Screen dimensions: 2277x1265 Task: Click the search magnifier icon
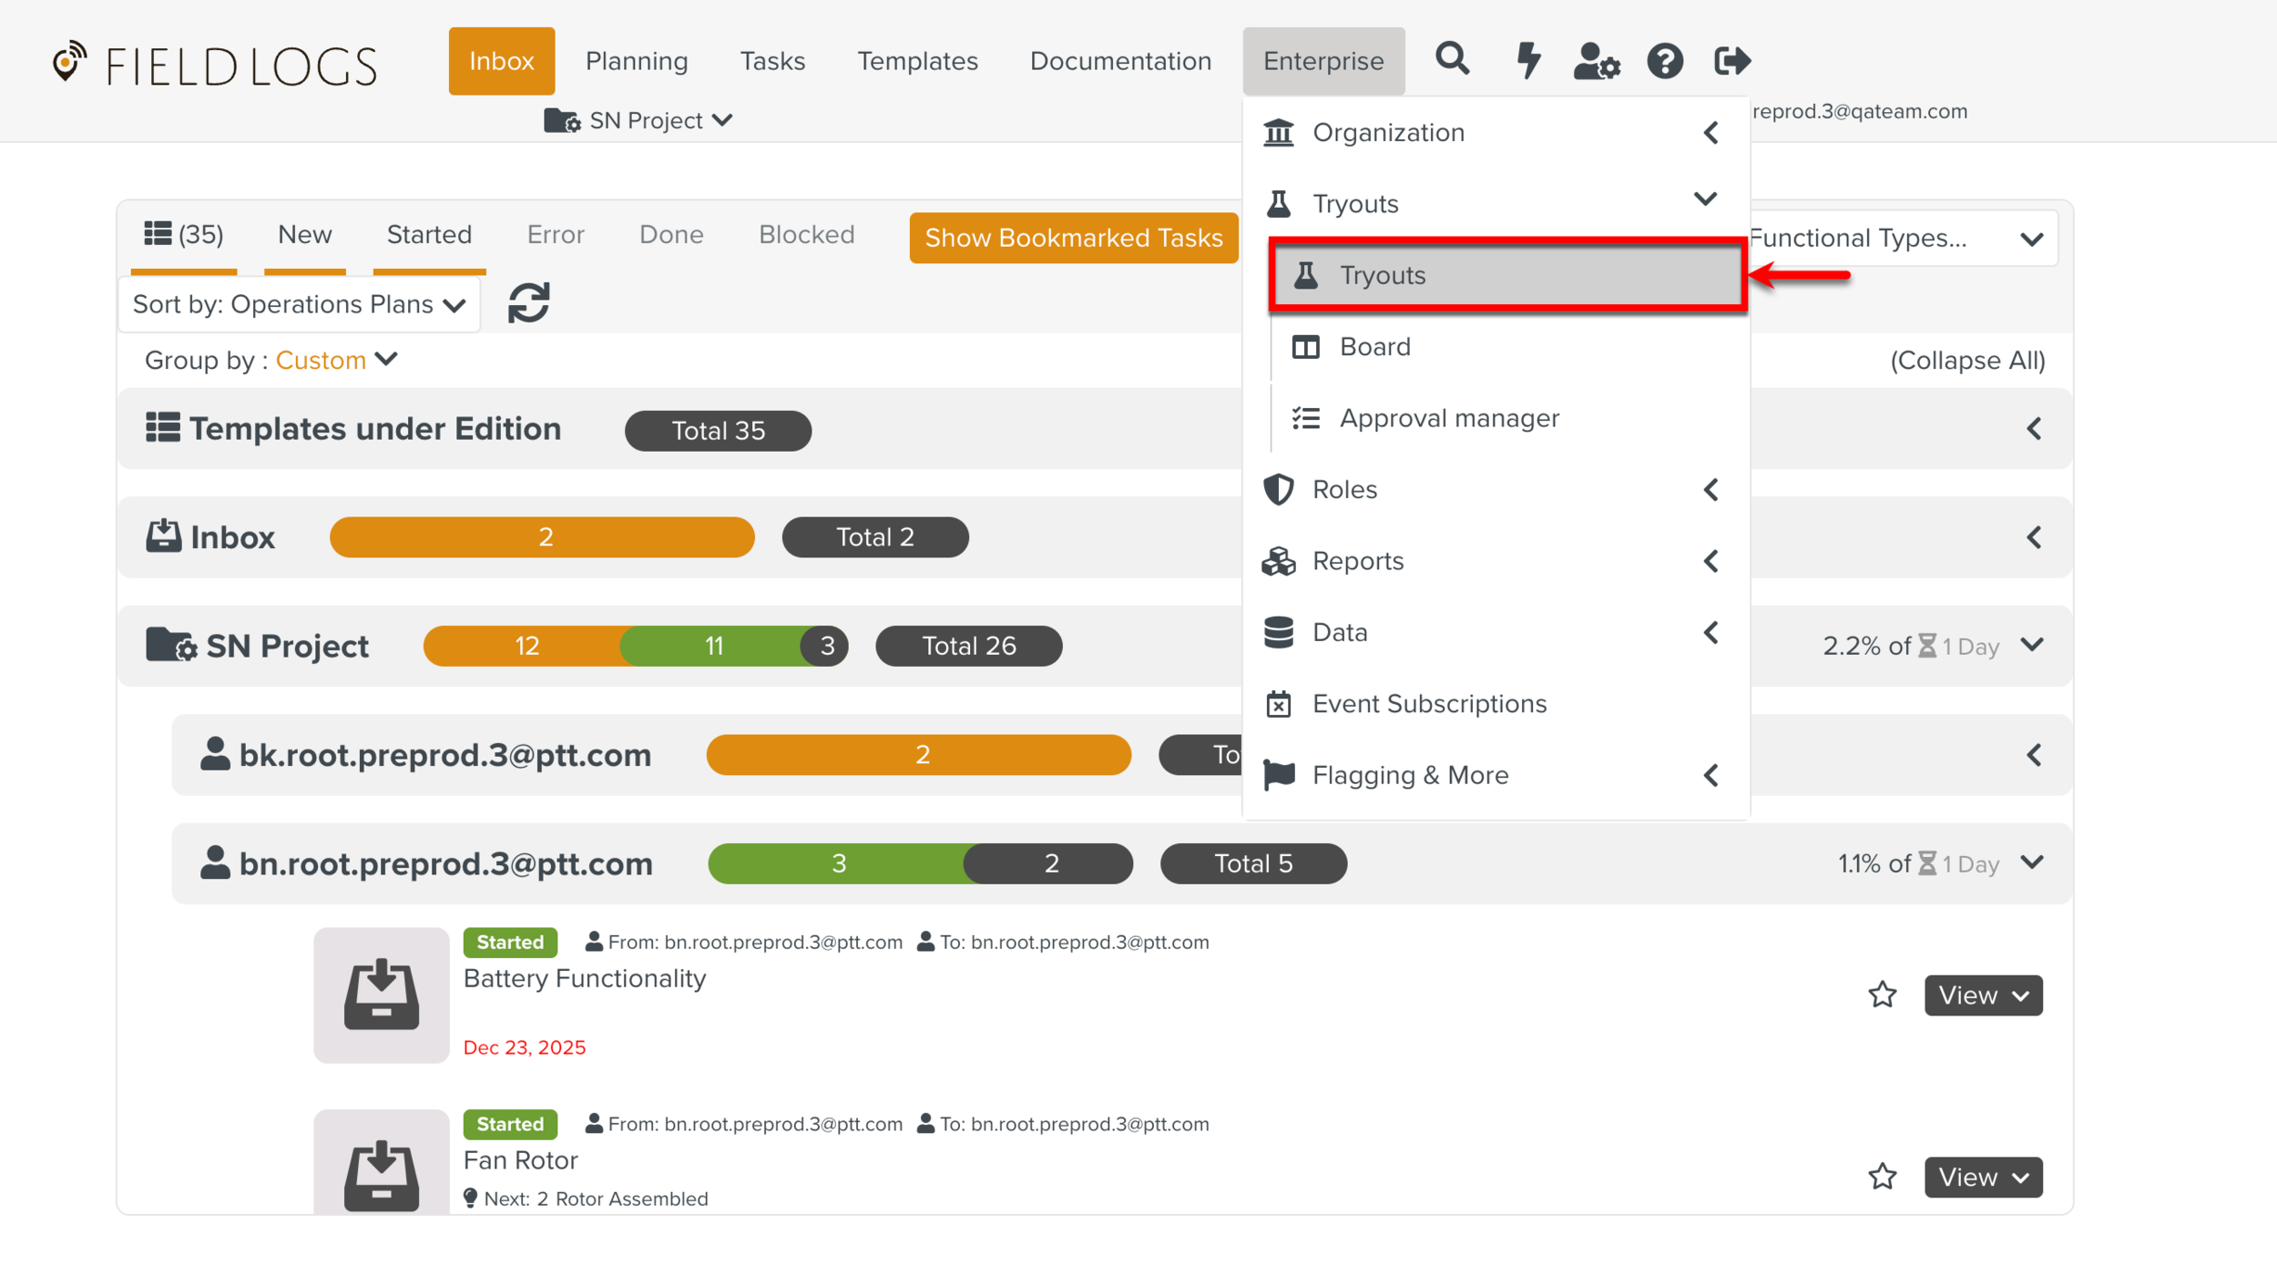(x=1452, y=60)
